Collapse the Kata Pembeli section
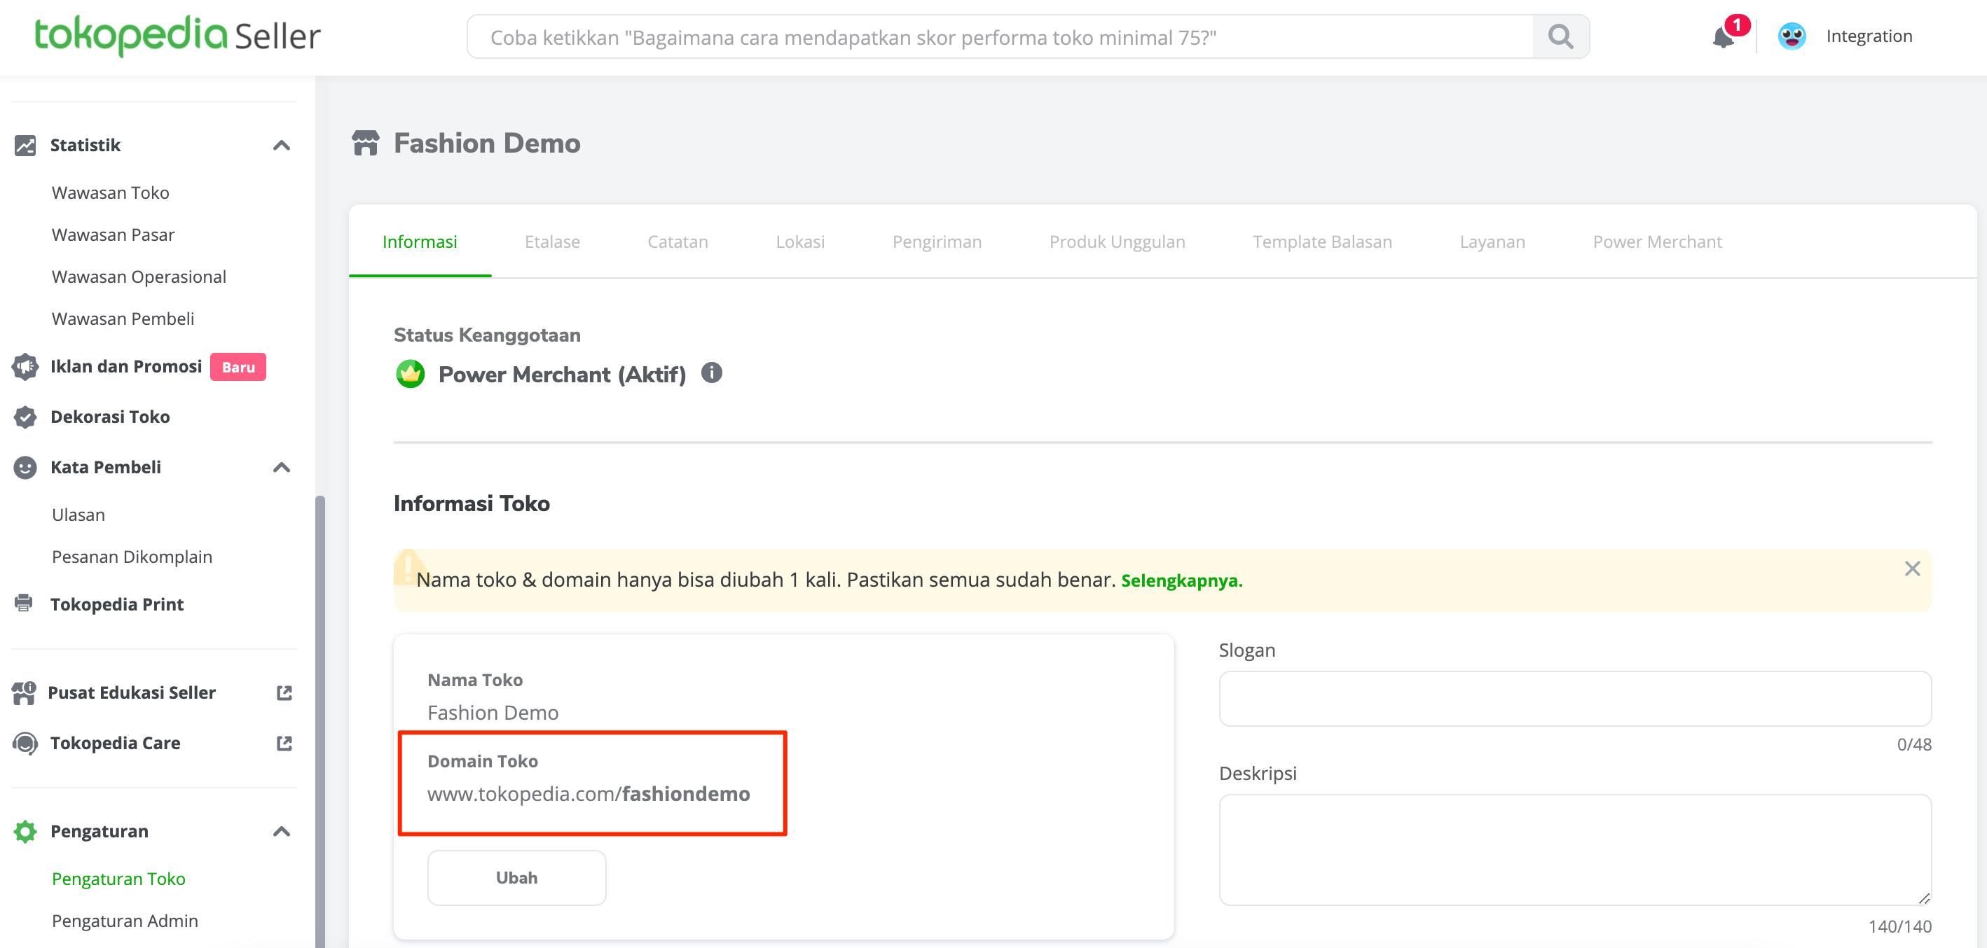Screen dimensions: 1987x948 click(282, 467)
